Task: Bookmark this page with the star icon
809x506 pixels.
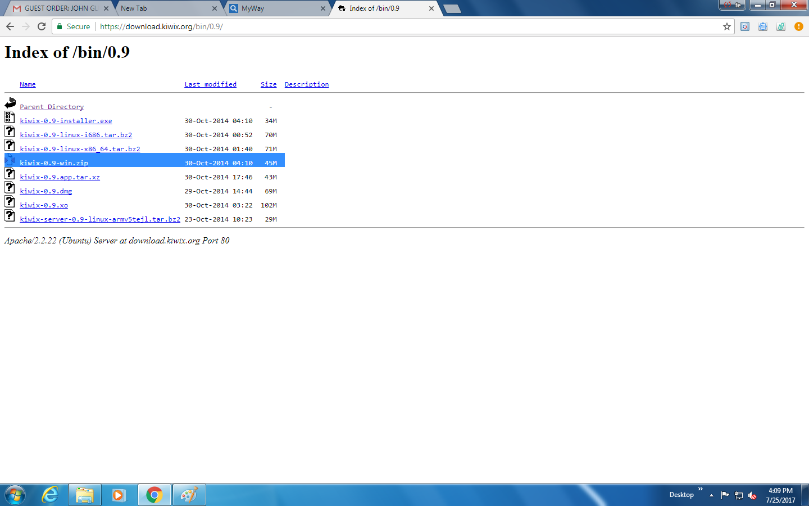Action: click(x=727, y=26)
